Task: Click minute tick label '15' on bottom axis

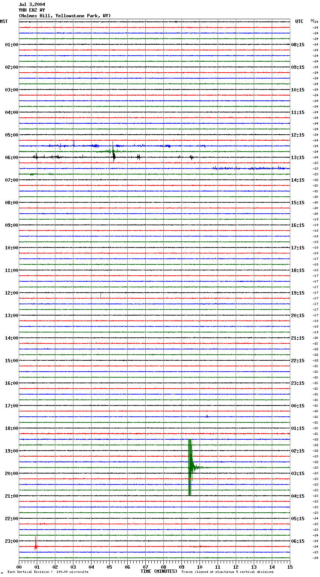Action: (290, 567)
